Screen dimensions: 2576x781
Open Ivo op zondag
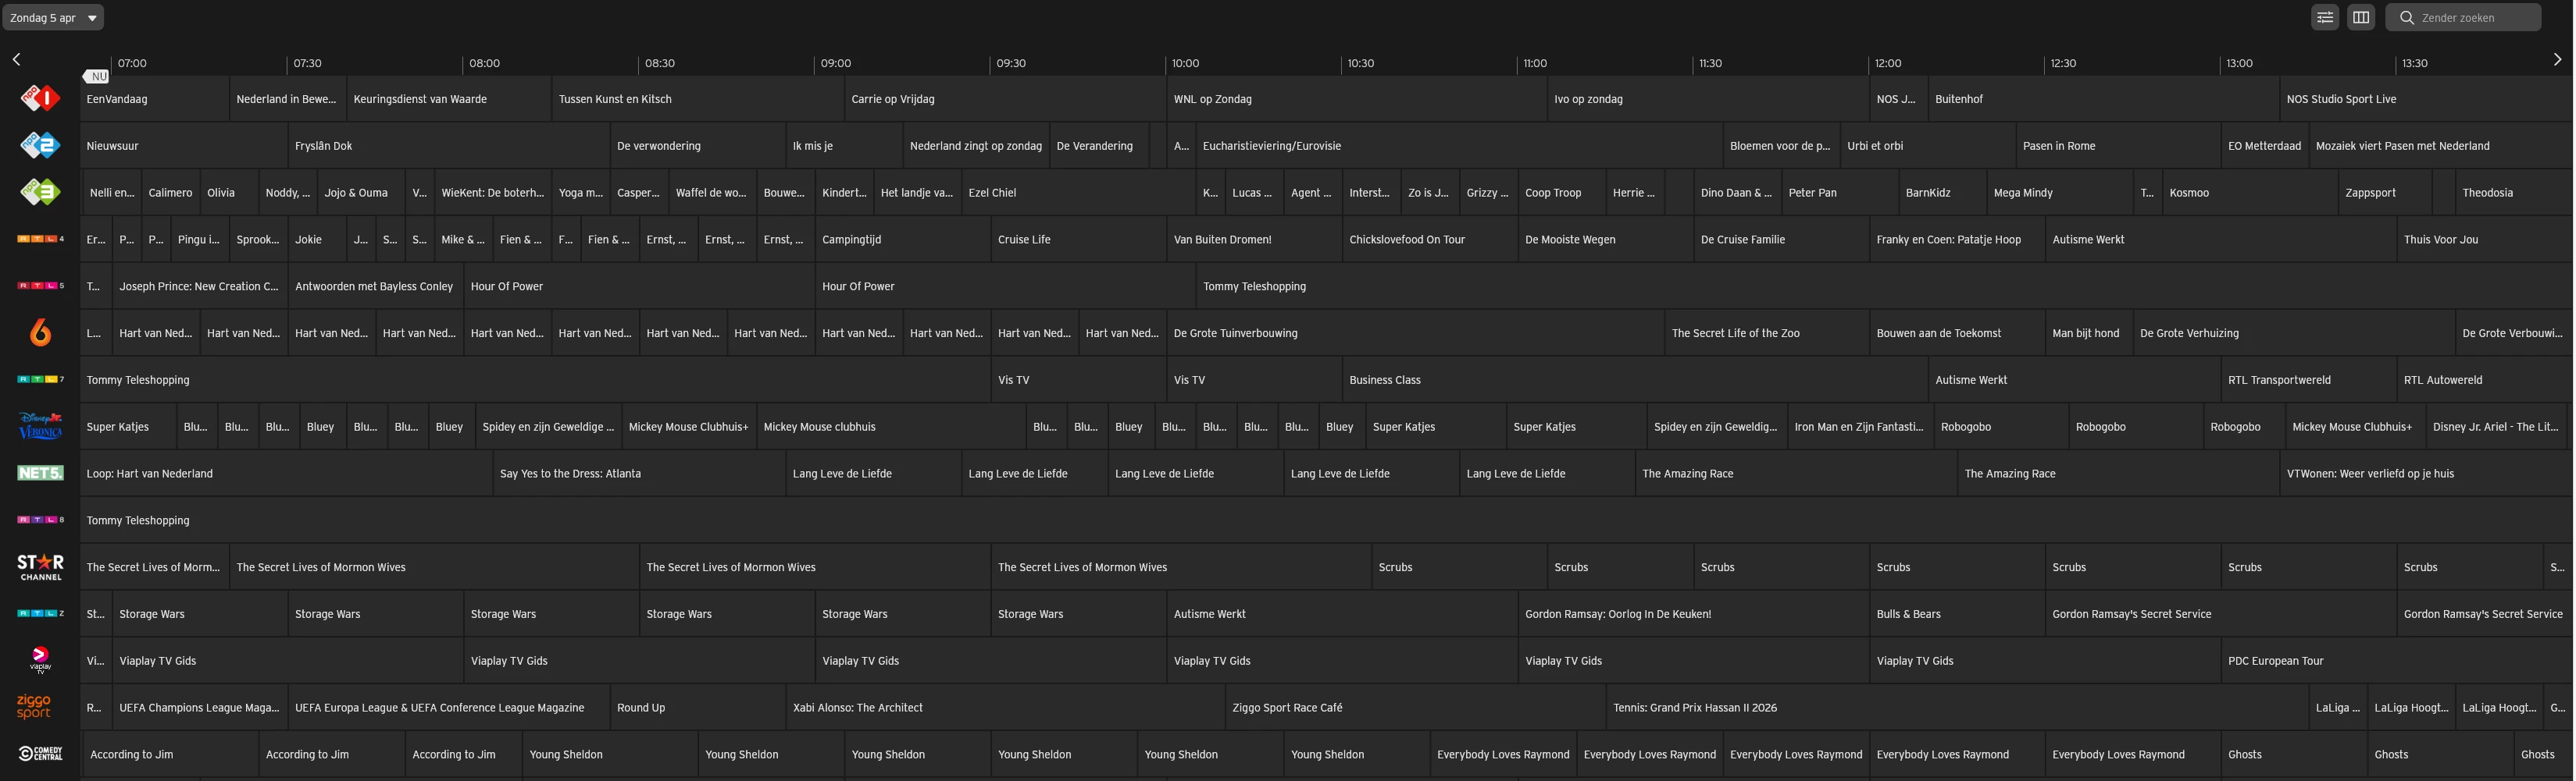click(1709, 99)
